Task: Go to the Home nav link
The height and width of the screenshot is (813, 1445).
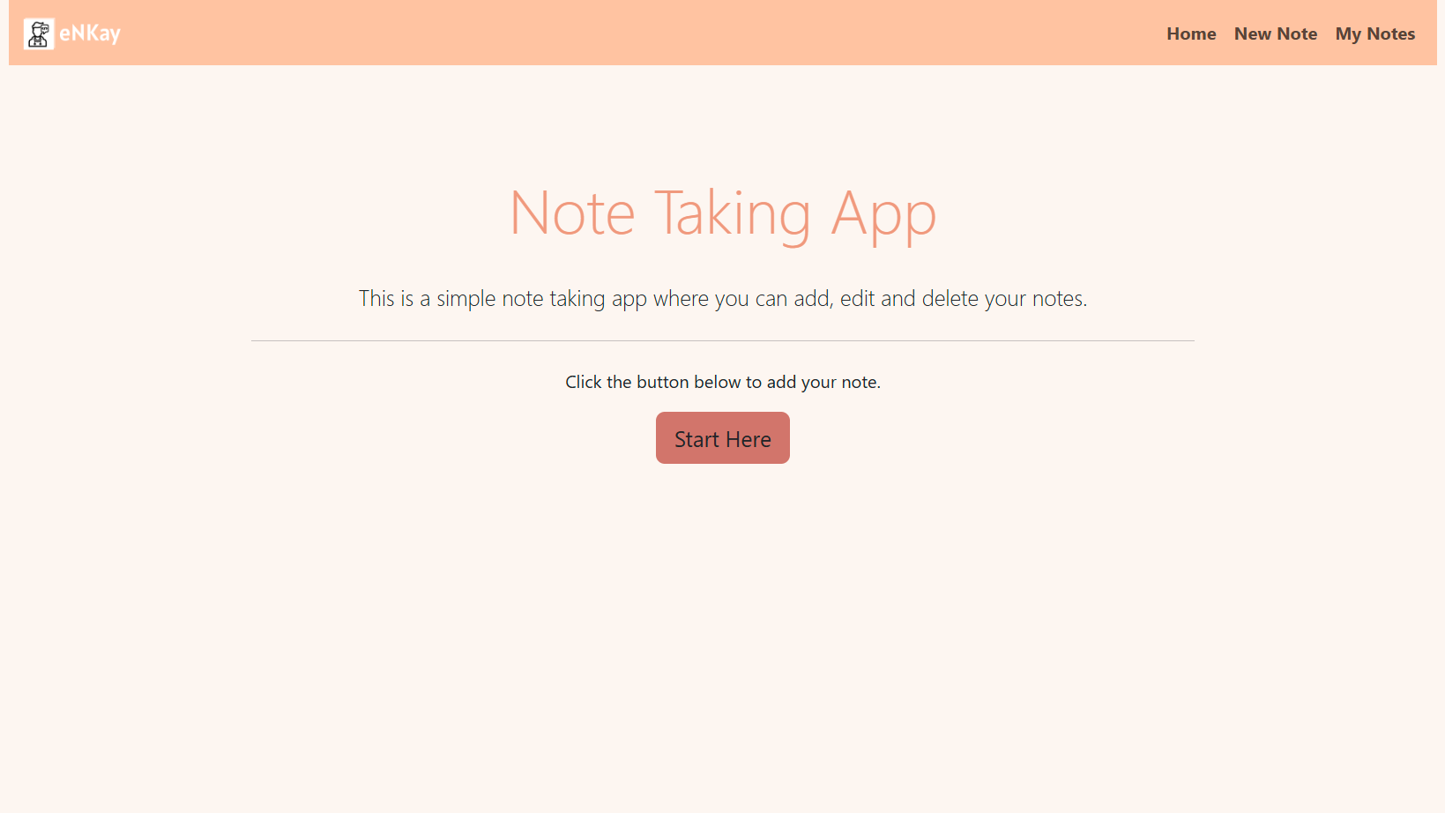Action: pyautogui.click(x=1191, y=34)
